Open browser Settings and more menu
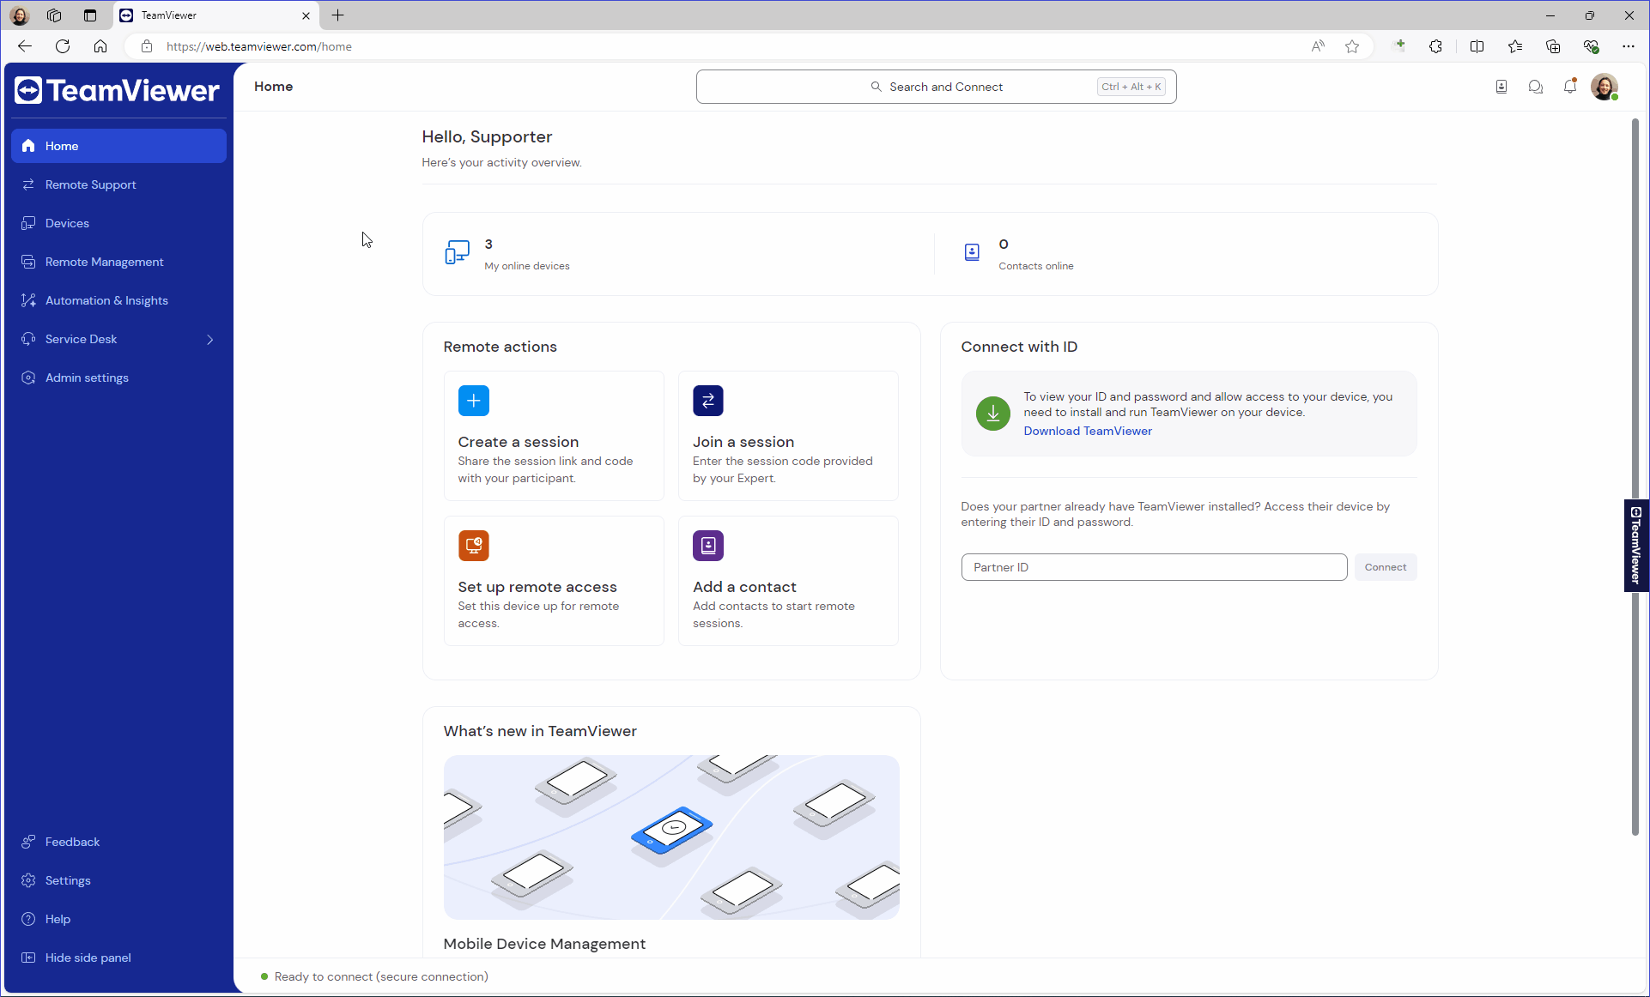The width and height of the screenshot is (1650, 997). (1629, 46)
